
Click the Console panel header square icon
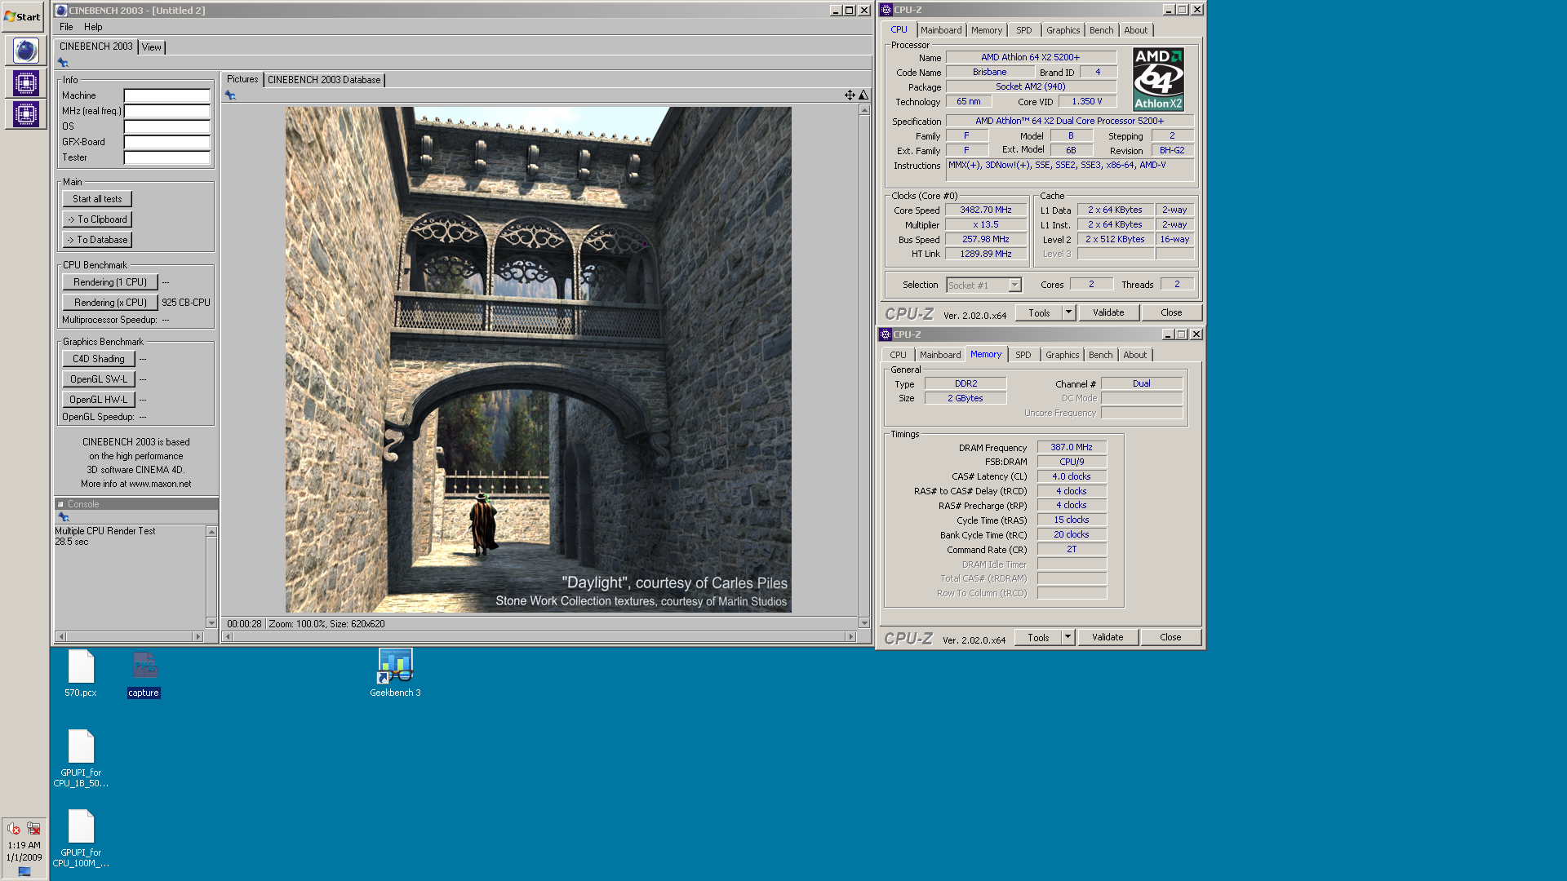60,504
